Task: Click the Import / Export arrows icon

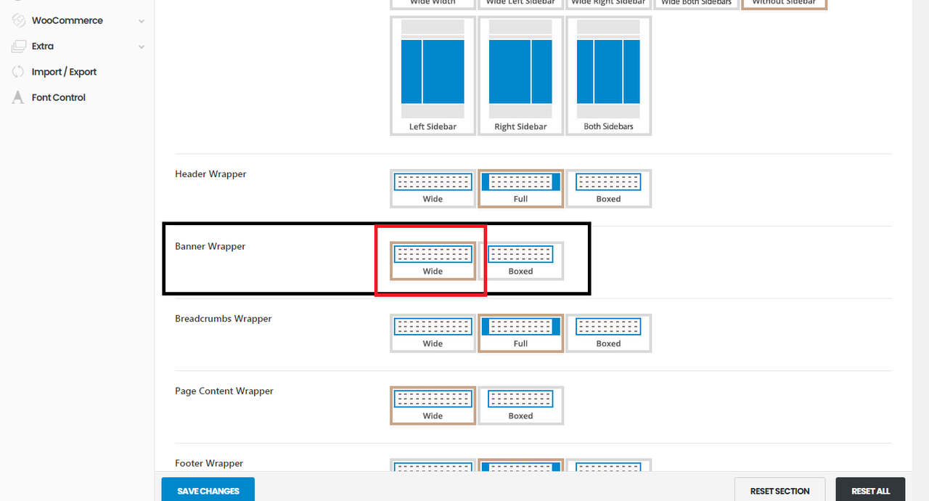Action: tap(19, 72)
